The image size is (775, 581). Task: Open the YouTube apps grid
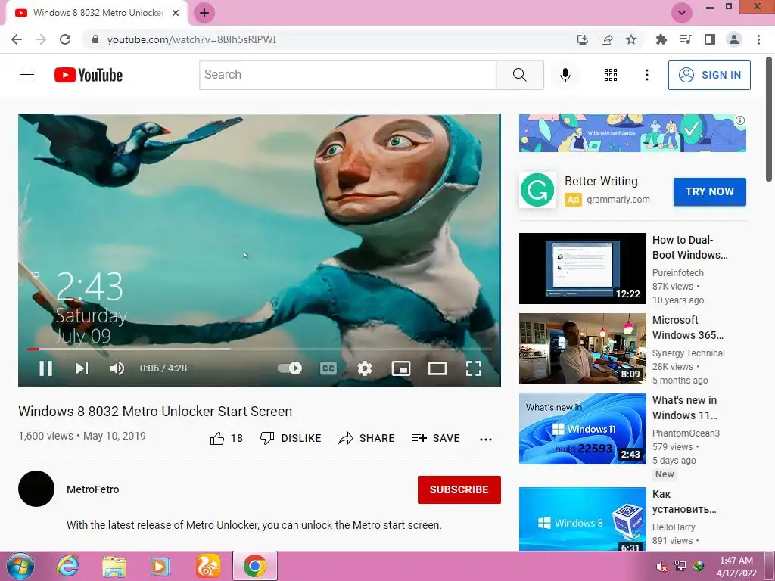[x=611, y=75]
